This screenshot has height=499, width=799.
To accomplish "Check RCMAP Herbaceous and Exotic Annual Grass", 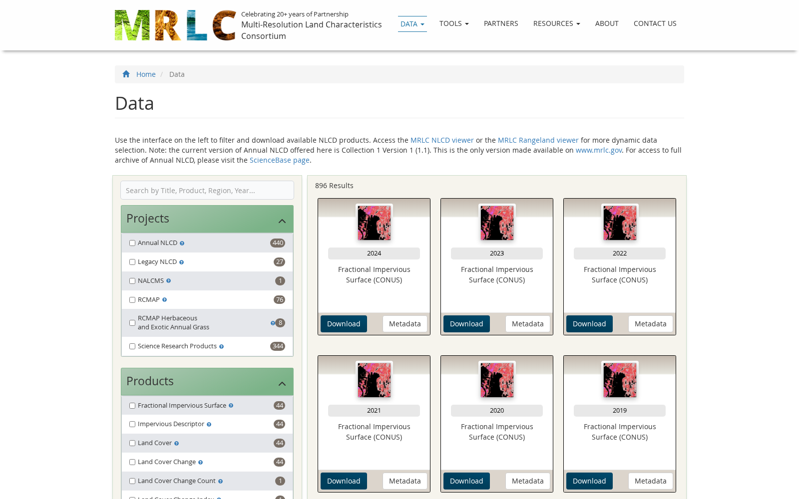I will pyautogui.click(x=132, y=323).
